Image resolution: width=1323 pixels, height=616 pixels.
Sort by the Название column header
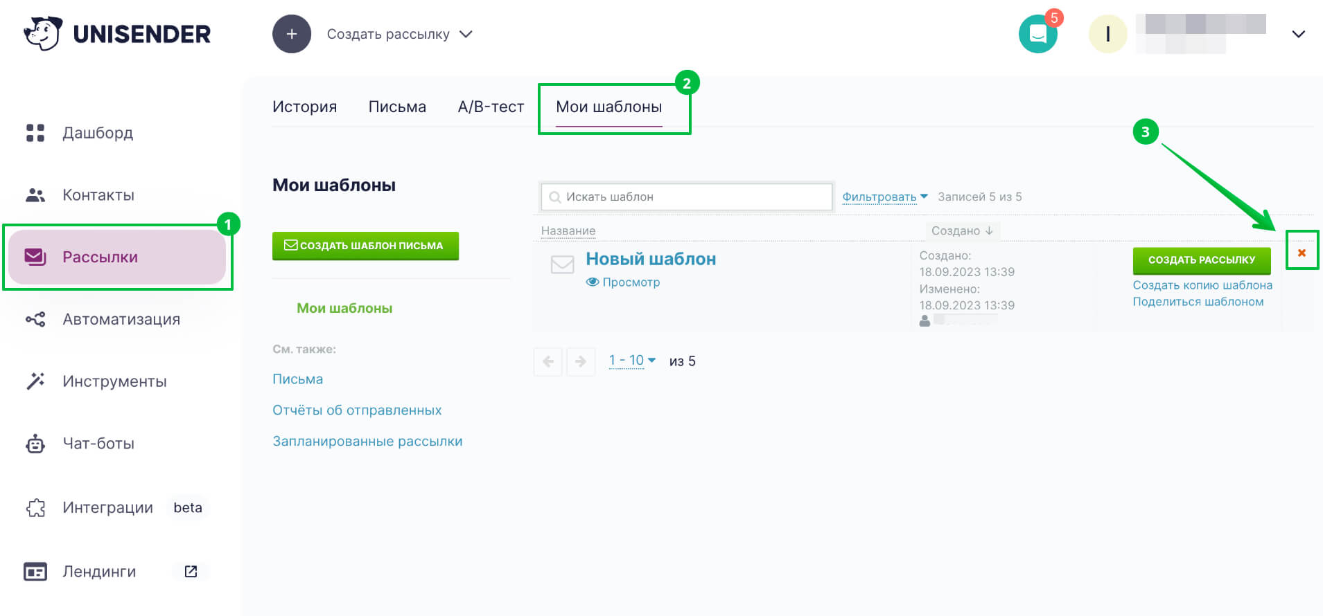coord(568,230)
